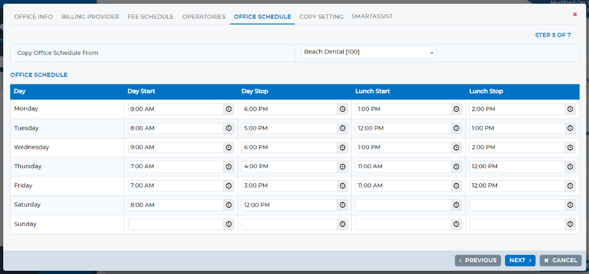This screenshot has width=589, height=274.
Task: Open clock picker for Tuesday Day Start
Action: [229, 128]
